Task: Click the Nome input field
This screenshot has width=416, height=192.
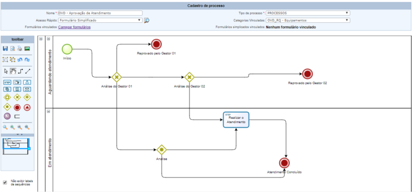Action: pyautogui.click(x=100, y=13)
